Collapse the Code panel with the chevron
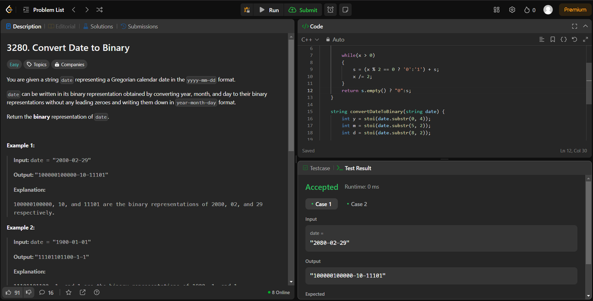This screenshot has height=301, width=593. [x=585, y=26]
